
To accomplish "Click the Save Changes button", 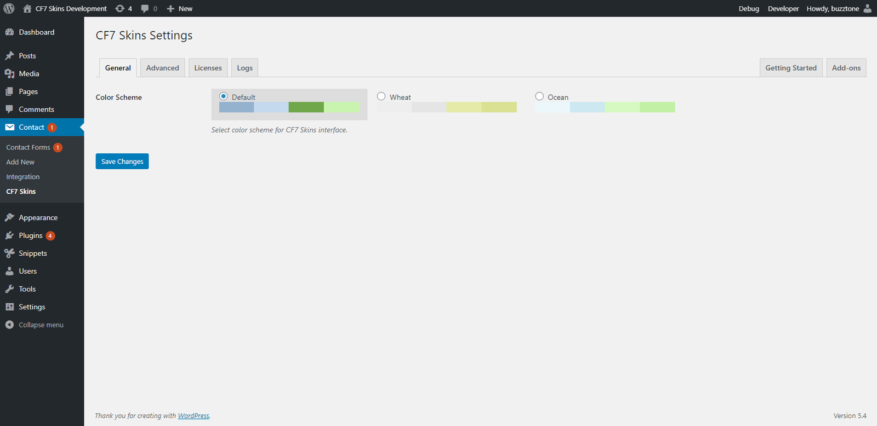I will [122, 162].
